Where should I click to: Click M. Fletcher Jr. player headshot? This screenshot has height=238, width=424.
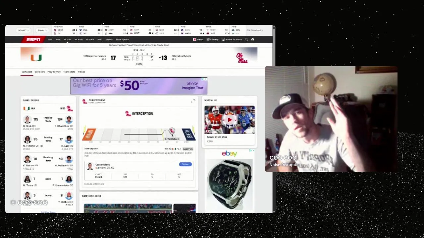click(x=27, y=139)
